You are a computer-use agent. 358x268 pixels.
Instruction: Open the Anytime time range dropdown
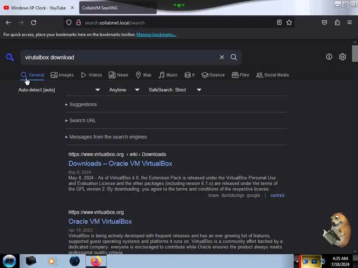point(124,90)
